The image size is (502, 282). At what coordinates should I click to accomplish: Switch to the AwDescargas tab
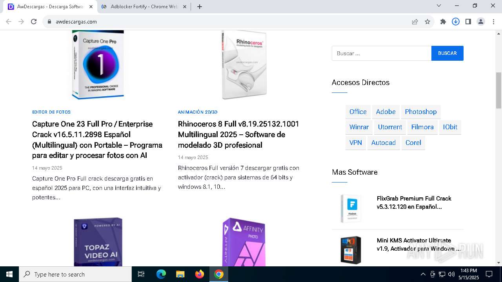(x=51, y=7)
